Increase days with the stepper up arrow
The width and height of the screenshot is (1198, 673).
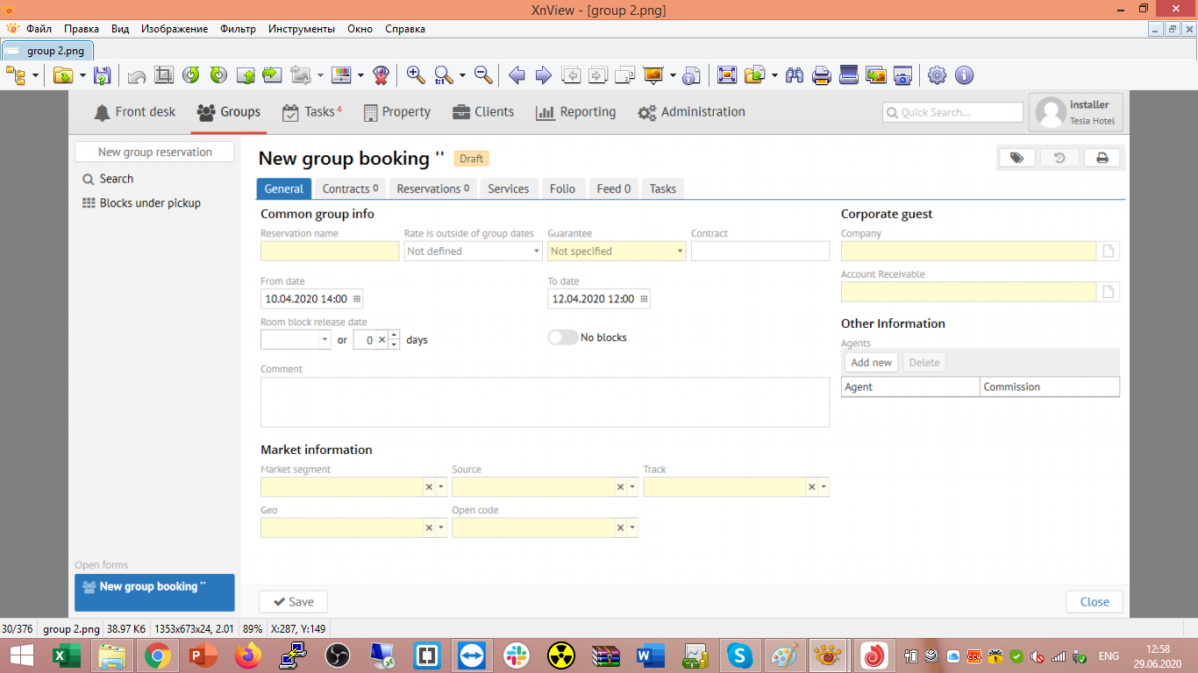395,335
